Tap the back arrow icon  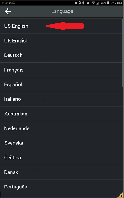click(x=8, y=11)
